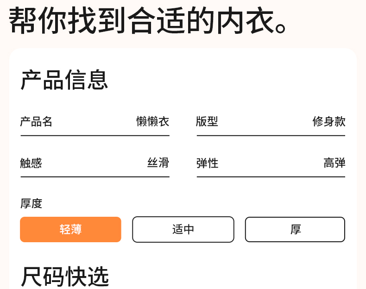Click the 触感 field label
Screen dimensions: 366x289
[31, 163]
